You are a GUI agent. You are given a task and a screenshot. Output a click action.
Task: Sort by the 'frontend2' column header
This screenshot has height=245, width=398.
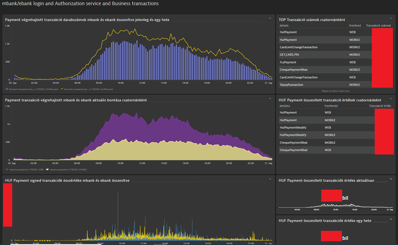(x=331, y=106)
